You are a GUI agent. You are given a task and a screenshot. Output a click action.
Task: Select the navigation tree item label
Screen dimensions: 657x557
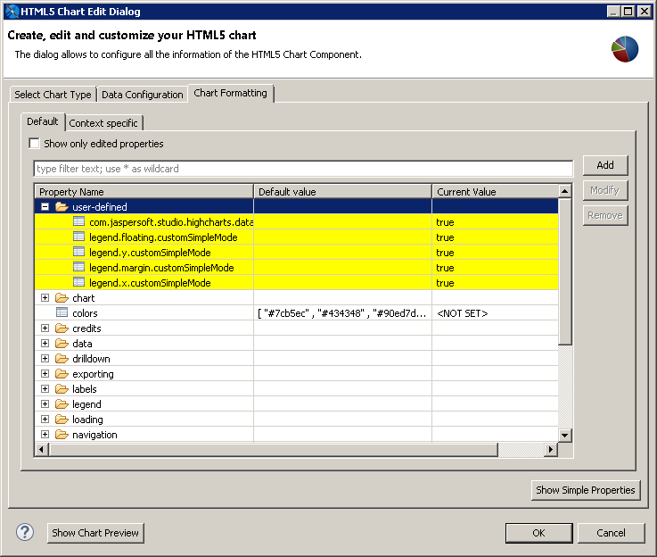click(x=94, y=435)
